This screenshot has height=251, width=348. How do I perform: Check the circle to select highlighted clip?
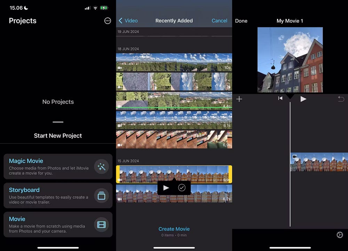point(182,188)
